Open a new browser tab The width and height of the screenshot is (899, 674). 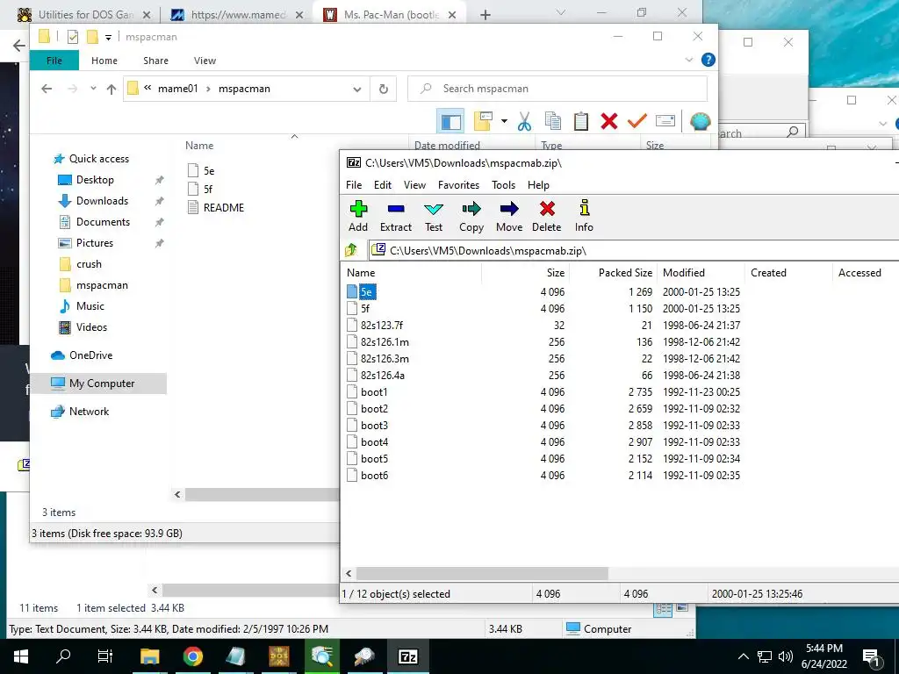(485, 14)
